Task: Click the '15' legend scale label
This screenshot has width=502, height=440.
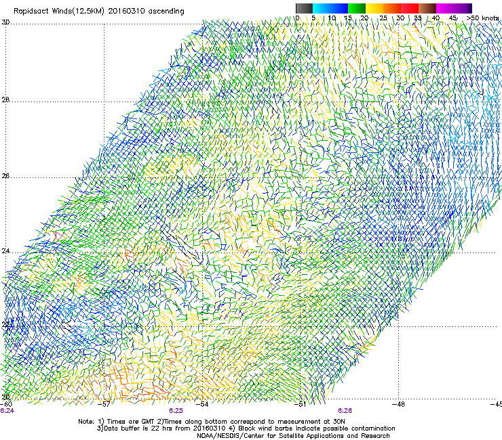Action: [x=348, y=18]
